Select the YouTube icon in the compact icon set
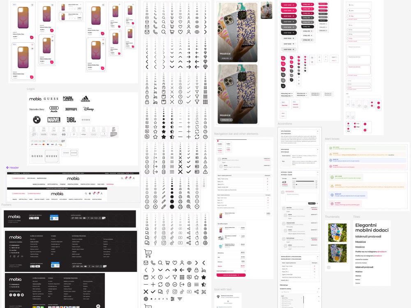The image size is (411, 308). (189, 292)
